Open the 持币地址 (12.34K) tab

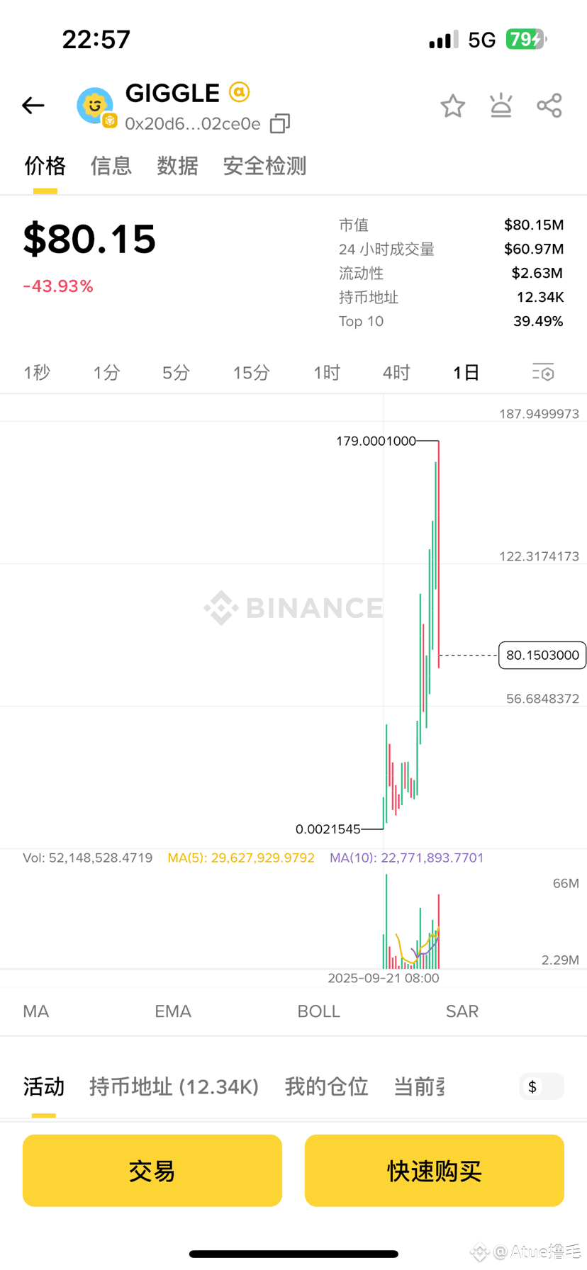click(x=174, y=1086)
